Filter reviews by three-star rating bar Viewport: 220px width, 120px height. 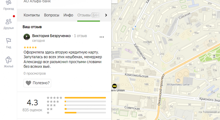pos(85,105)
